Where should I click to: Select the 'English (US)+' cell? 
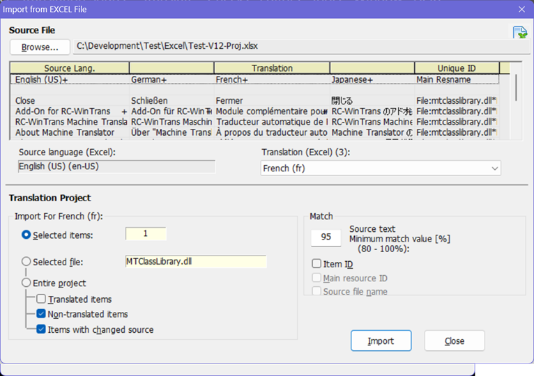(x=70, y=79)
